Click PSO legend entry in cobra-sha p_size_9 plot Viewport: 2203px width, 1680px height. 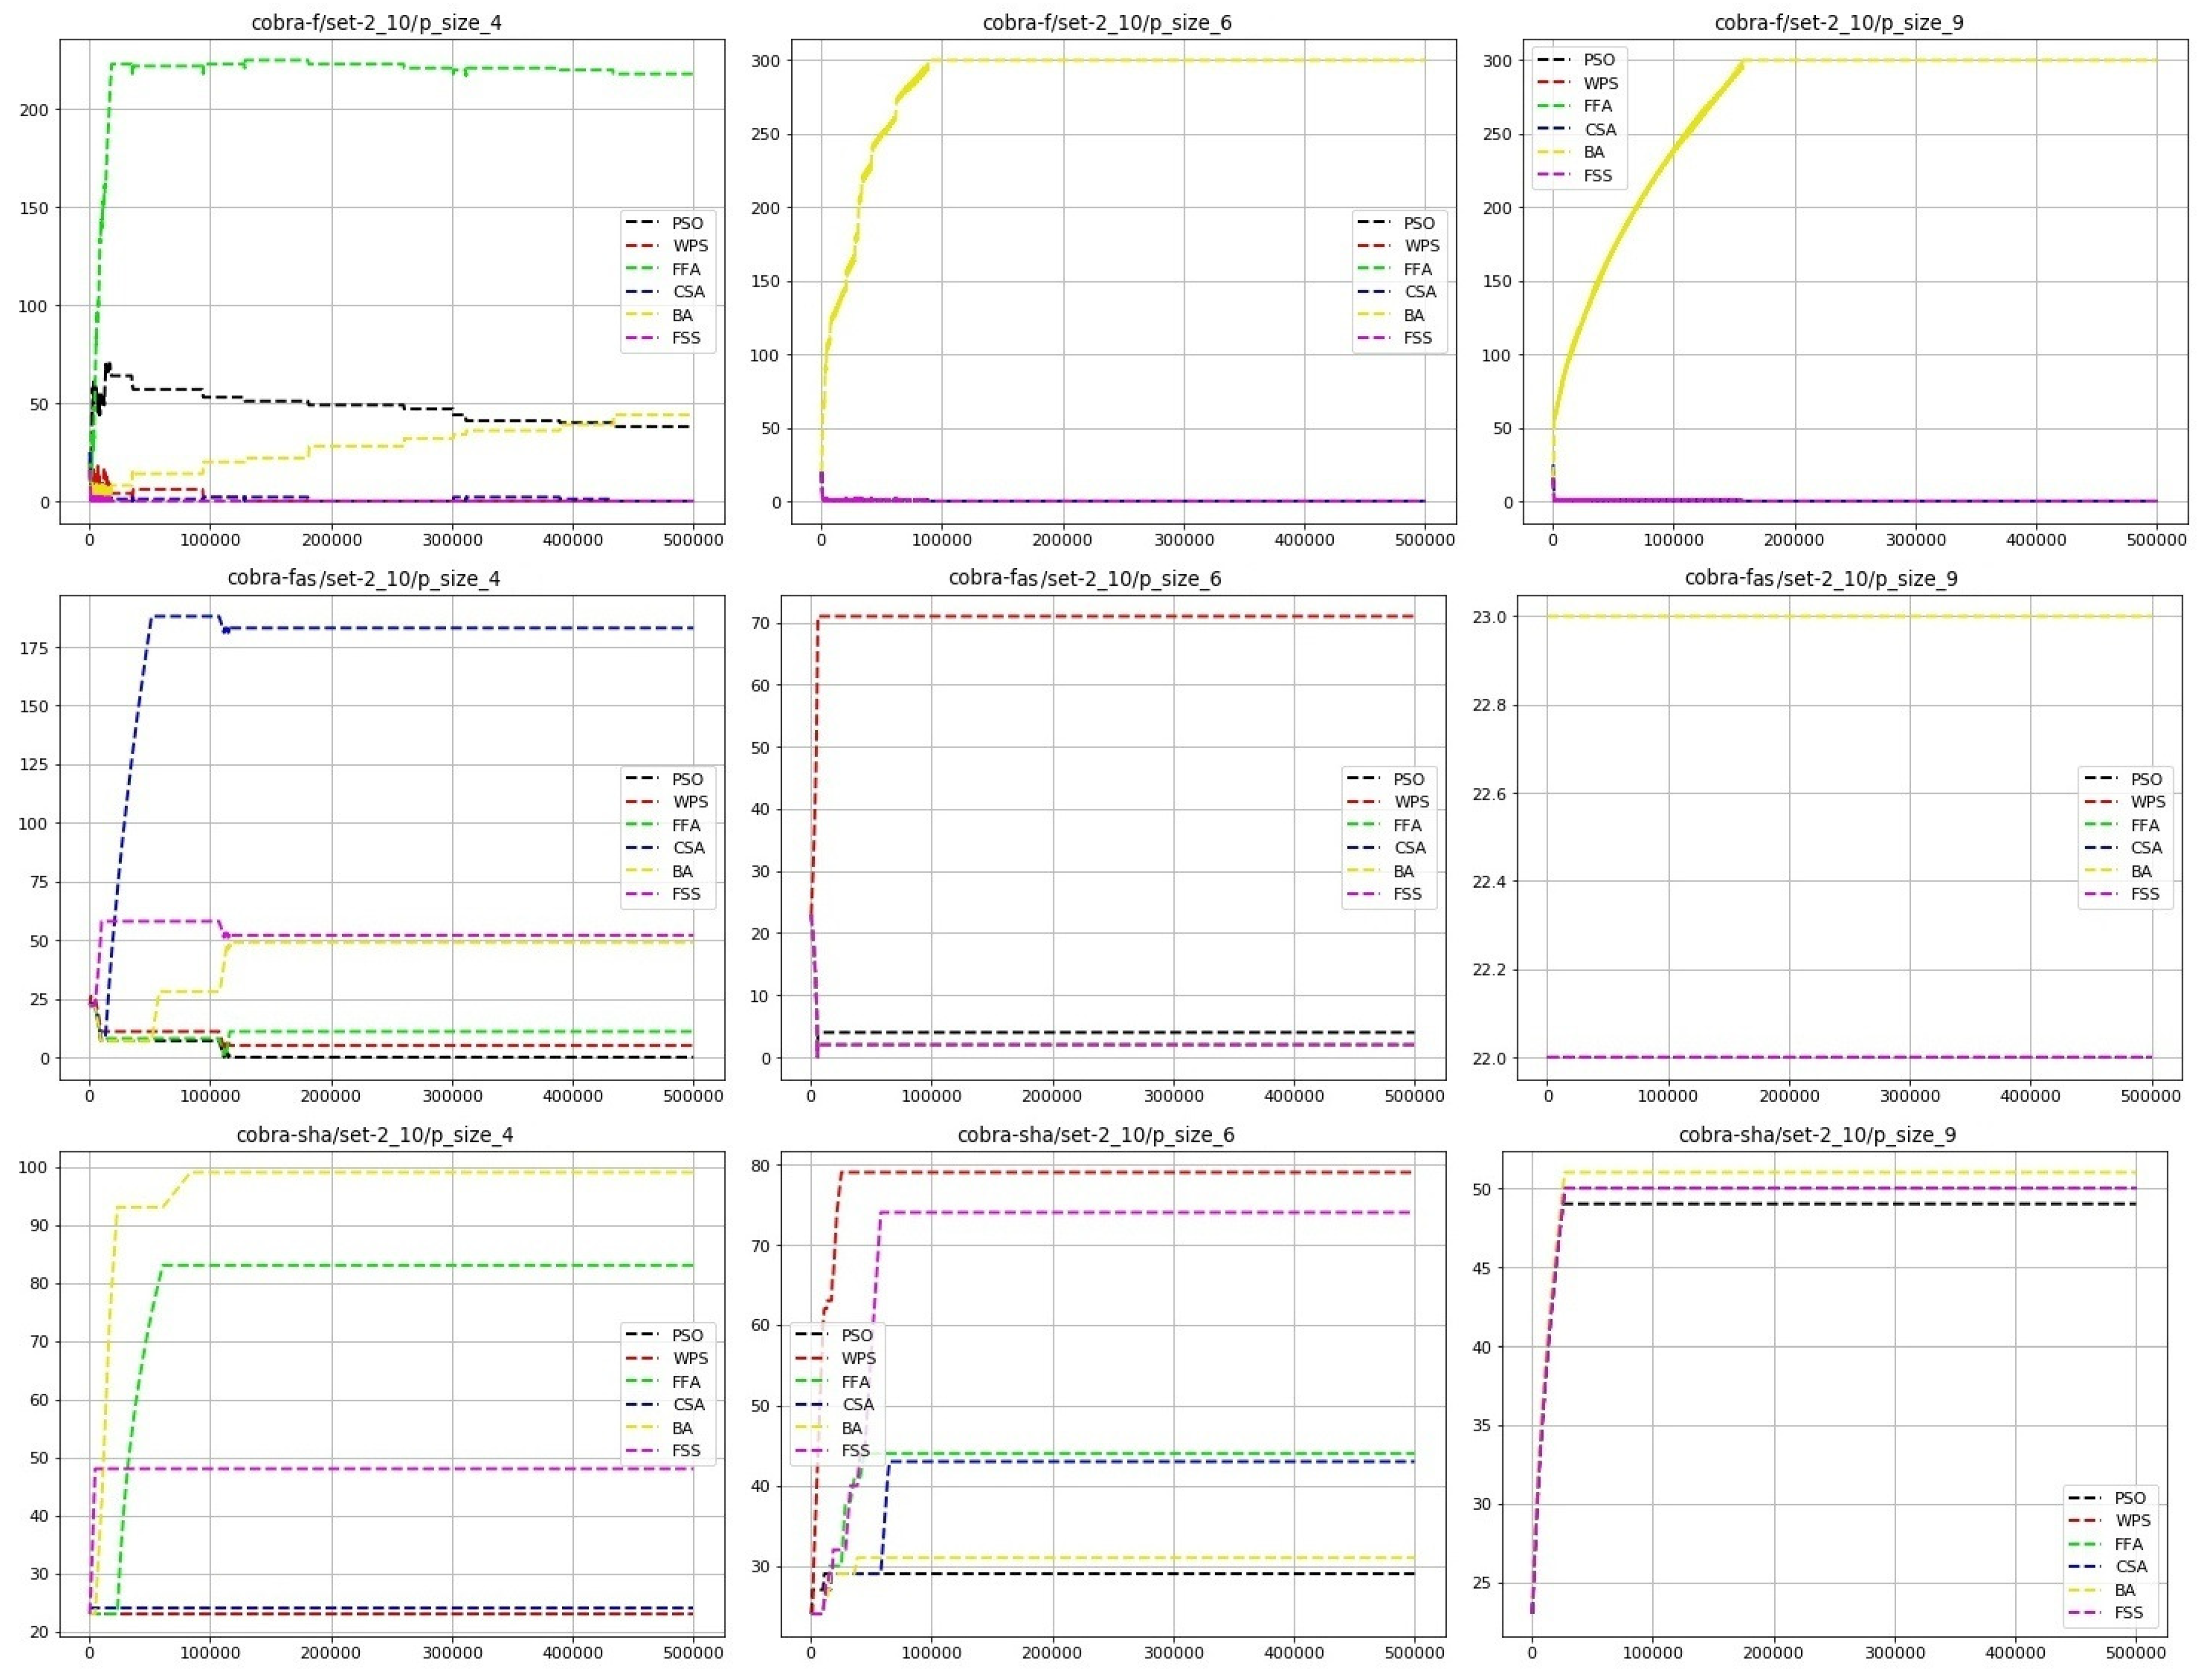point(2130,1498)
